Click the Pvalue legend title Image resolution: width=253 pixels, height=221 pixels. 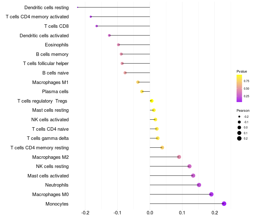242,71
